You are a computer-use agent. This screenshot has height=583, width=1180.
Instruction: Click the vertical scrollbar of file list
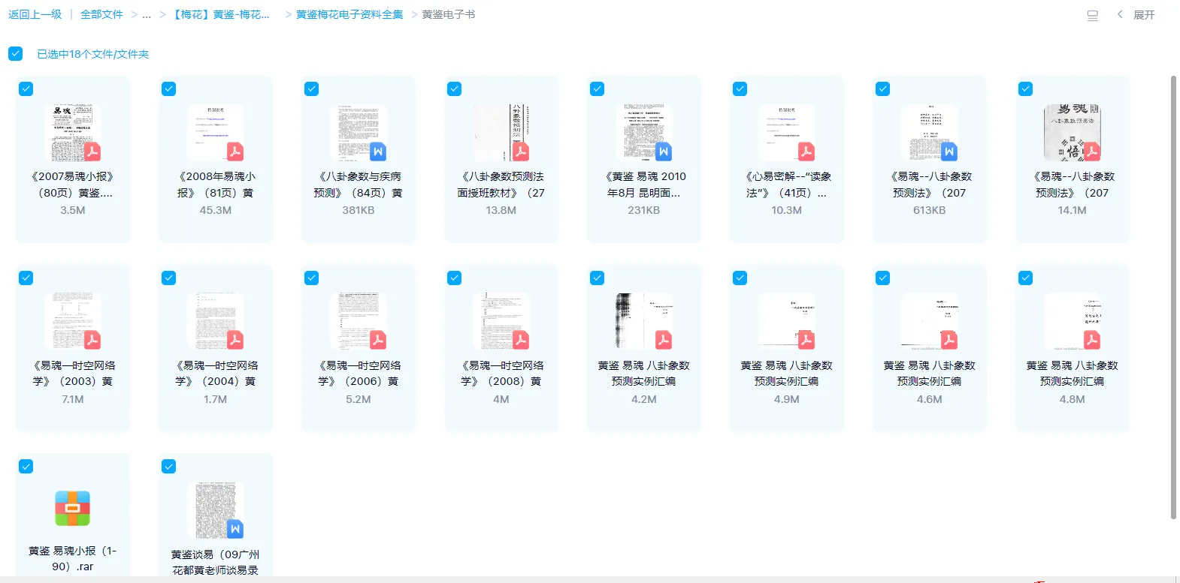(x=1173, y=296)
